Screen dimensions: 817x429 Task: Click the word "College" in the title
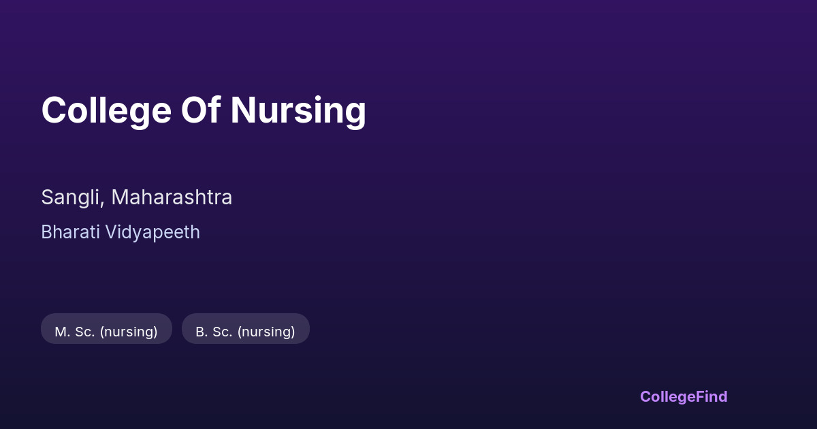pyautogui.click(x=106, y=110)
